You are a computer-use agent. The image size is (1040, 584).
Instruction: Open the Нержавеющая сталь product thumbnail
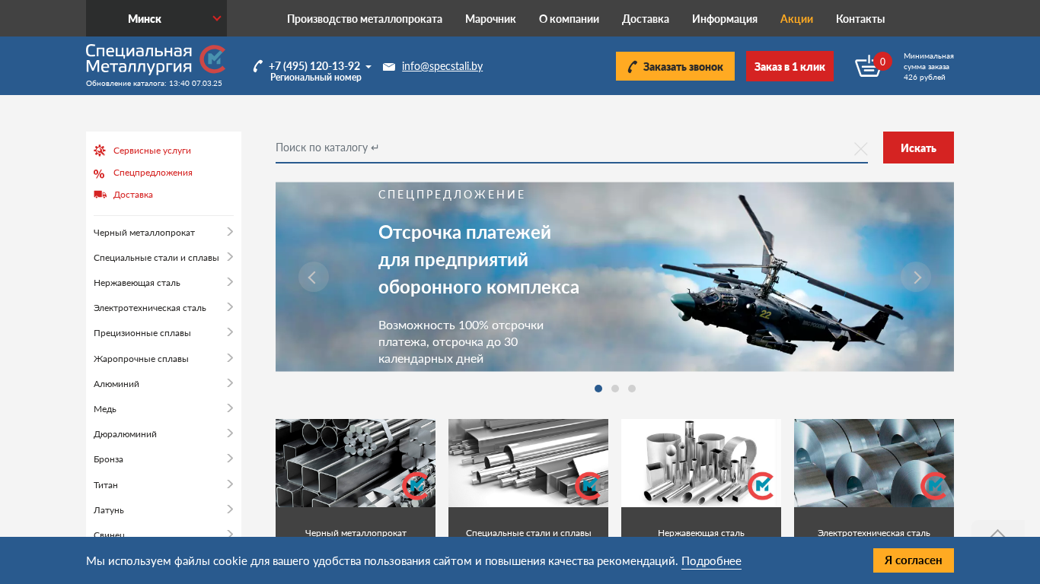coord(701,463)
